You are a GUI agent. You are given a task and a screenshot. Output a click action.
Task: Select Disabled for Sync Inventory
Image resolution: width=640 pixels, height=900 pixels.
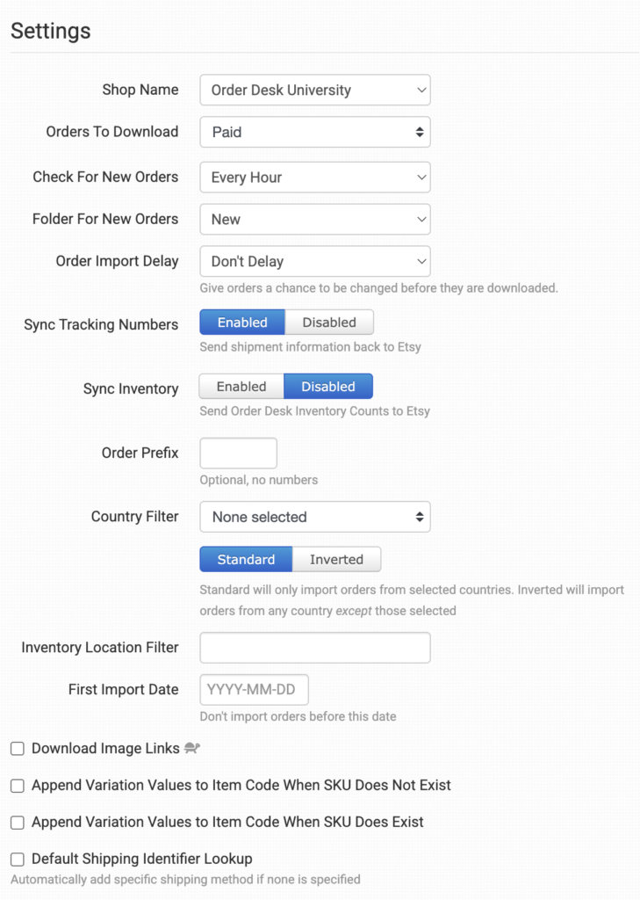coord(328,387)
